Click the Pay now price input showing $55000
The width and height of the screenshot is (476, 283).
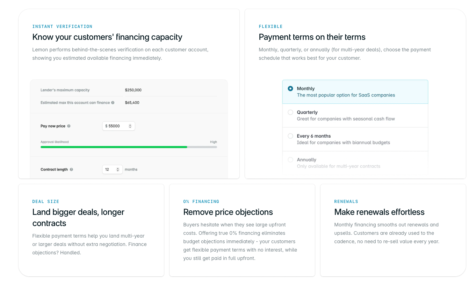pos(115,126)
